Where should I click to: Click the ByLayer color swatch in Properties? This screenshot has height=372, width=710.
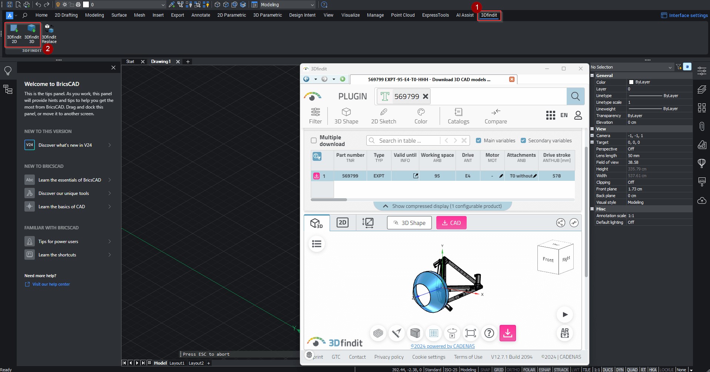click(x=632, y=82)
